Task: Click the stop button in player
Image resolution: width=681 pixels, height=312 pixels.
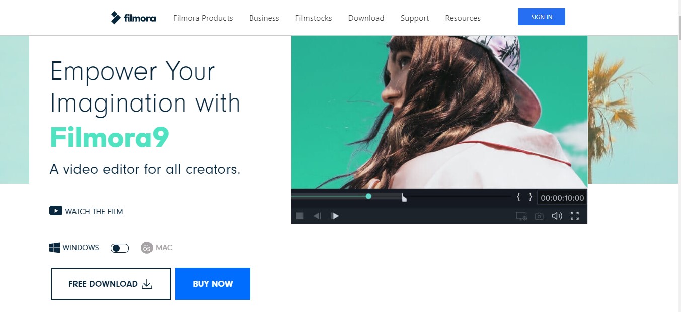Action: tap(299, 216)
